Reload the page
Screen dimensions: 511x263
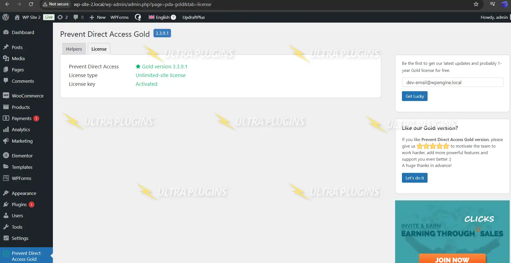coord(31,4)
